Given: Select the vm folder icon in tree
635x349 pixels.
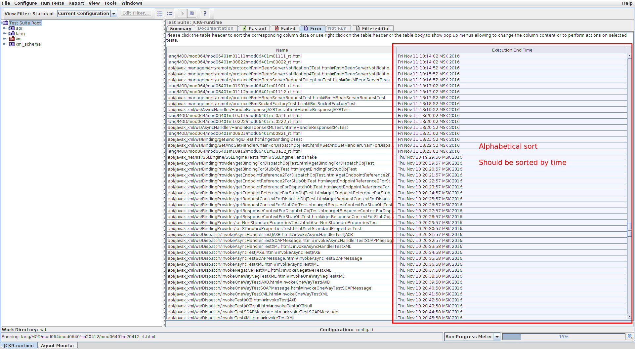Looking at the screenshot, I should click(x=12, y=39).
